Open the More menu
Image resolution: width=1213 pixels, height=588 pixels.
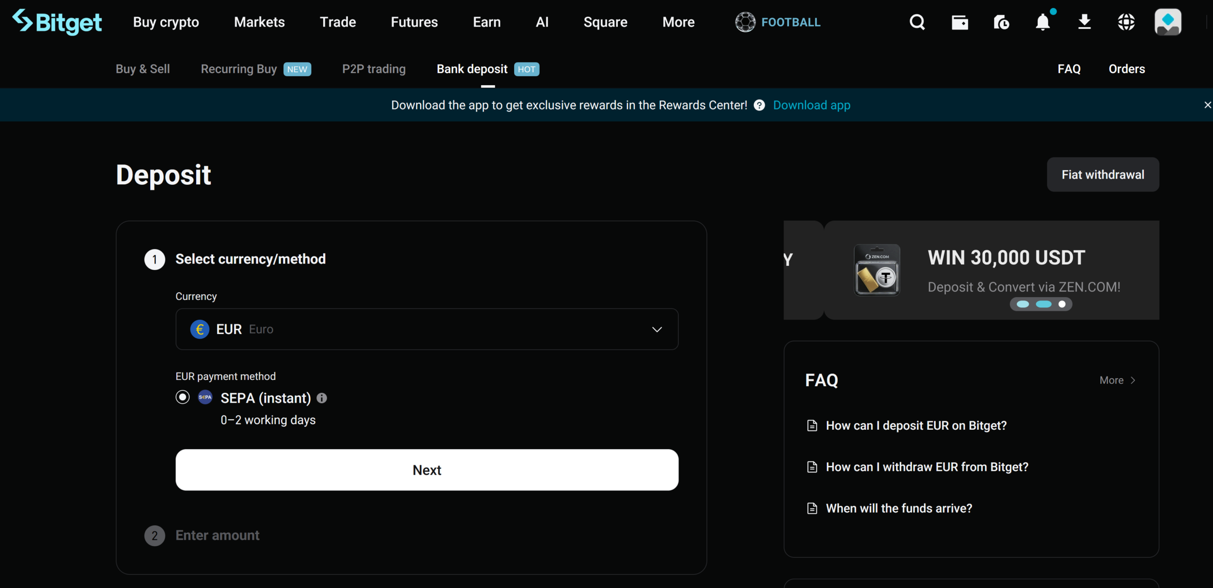tap(679, 22)
